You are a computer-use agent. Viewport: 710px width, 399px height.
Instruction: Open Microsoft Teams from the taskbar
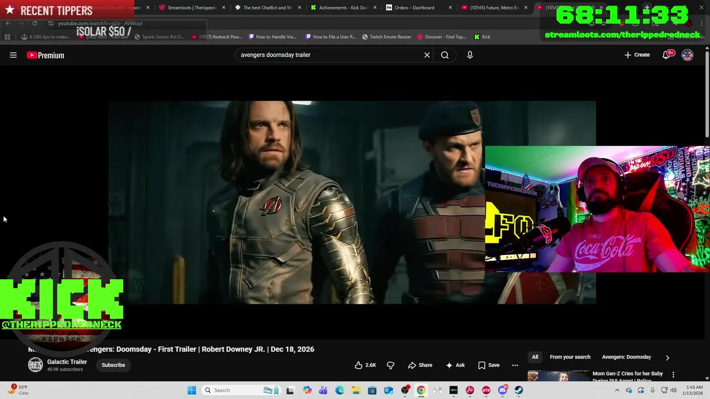[323, 390]
